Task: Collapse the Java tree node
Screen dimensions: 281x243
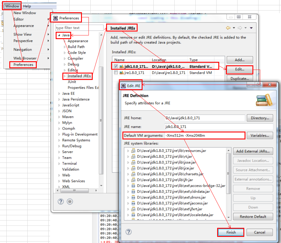Action: [59, 35]
